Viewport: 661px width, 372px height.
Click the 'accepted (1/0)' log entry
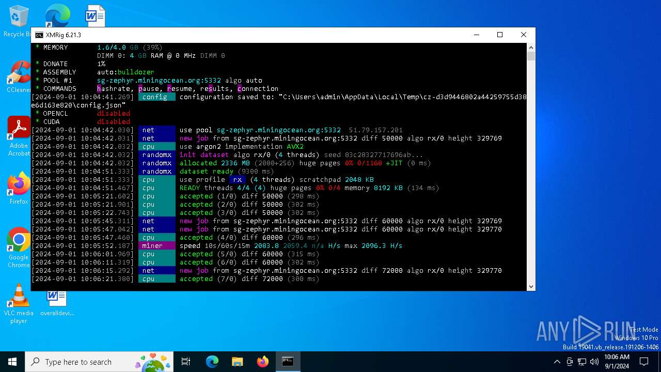pyautogui.click(x=209, y=196)
